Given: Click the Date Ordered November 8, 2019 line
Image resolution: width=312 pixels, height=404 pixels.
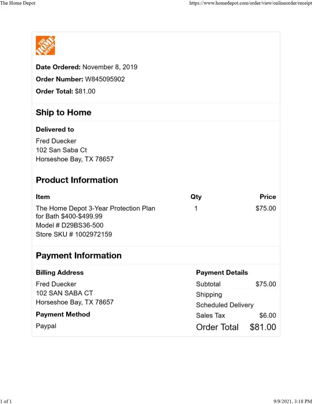Looking at the screenshot, I should pyautogui.click(x=86, y=67).
